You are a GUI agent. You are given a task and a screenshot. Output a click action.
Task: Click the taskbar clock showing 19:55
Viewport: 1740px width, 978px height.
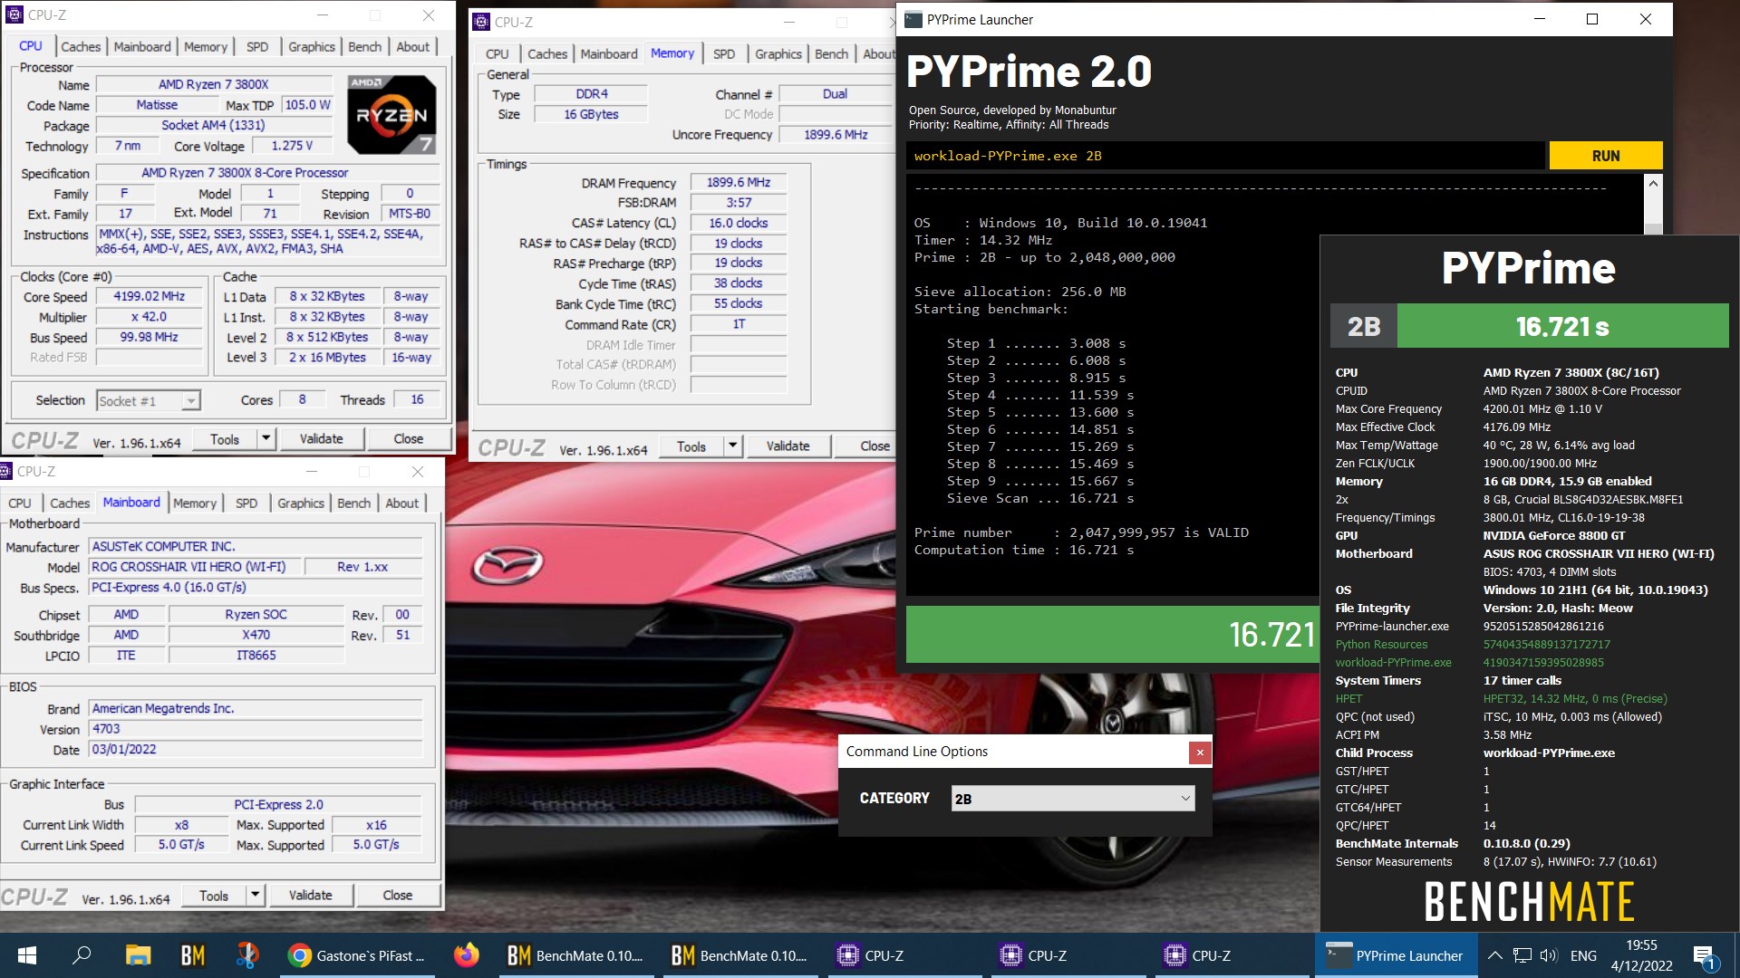point(1641,955)
